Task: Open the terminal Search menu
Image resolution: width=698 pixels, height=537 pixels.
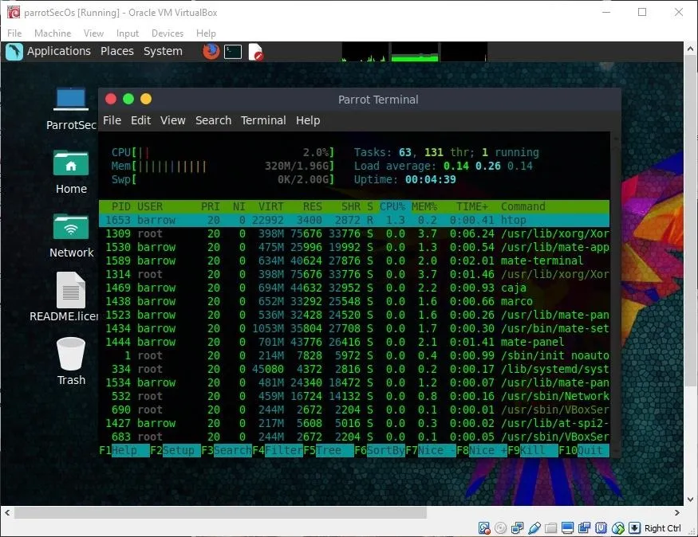Action: (x=213, y=120)
